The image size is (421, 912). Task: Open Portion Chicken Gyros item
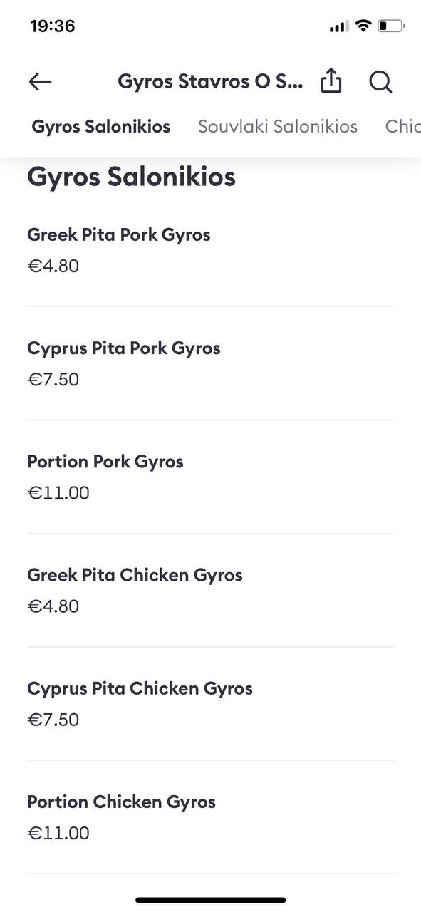pos(210,817)
